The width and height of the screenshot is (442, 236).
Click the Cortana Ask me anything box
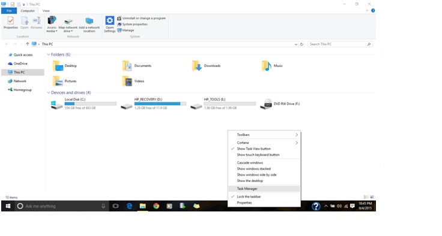pos(62,206)
